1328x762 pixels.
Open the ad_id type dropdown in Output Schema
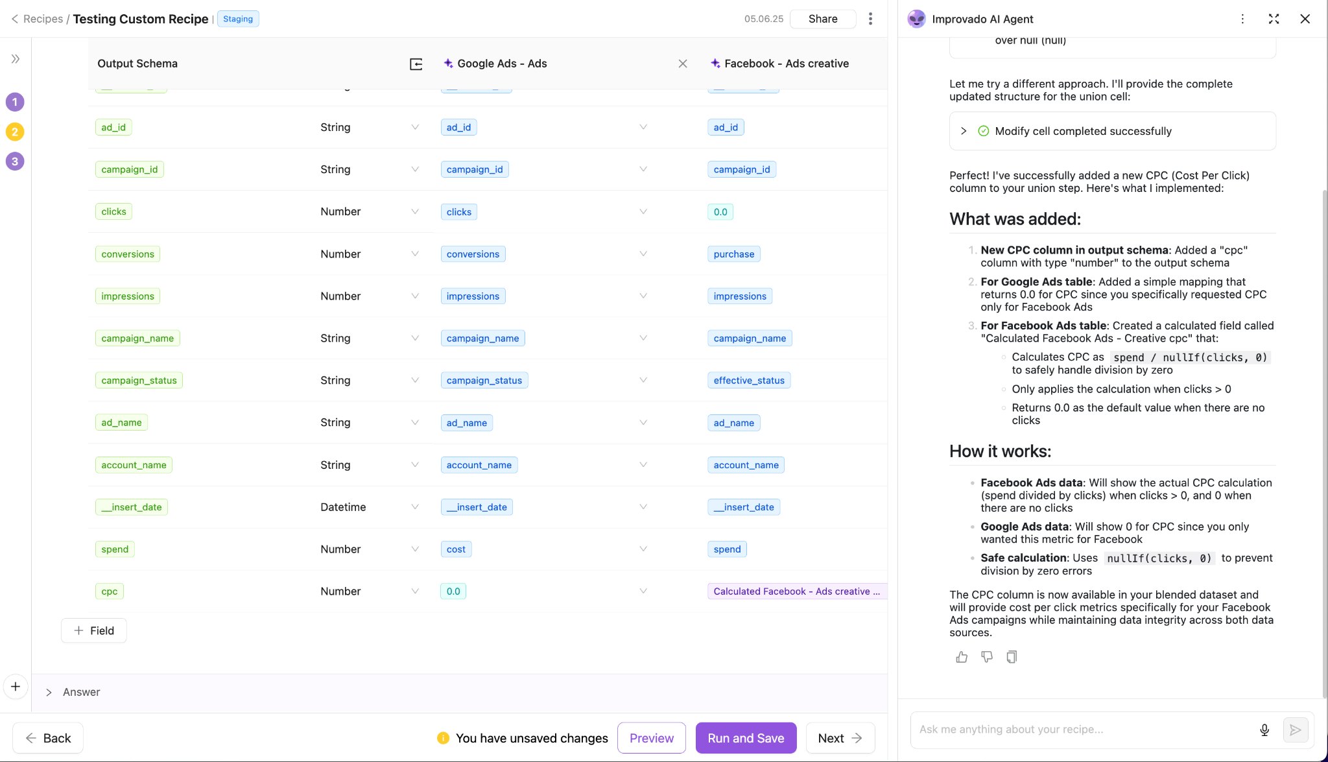(414, 127)
